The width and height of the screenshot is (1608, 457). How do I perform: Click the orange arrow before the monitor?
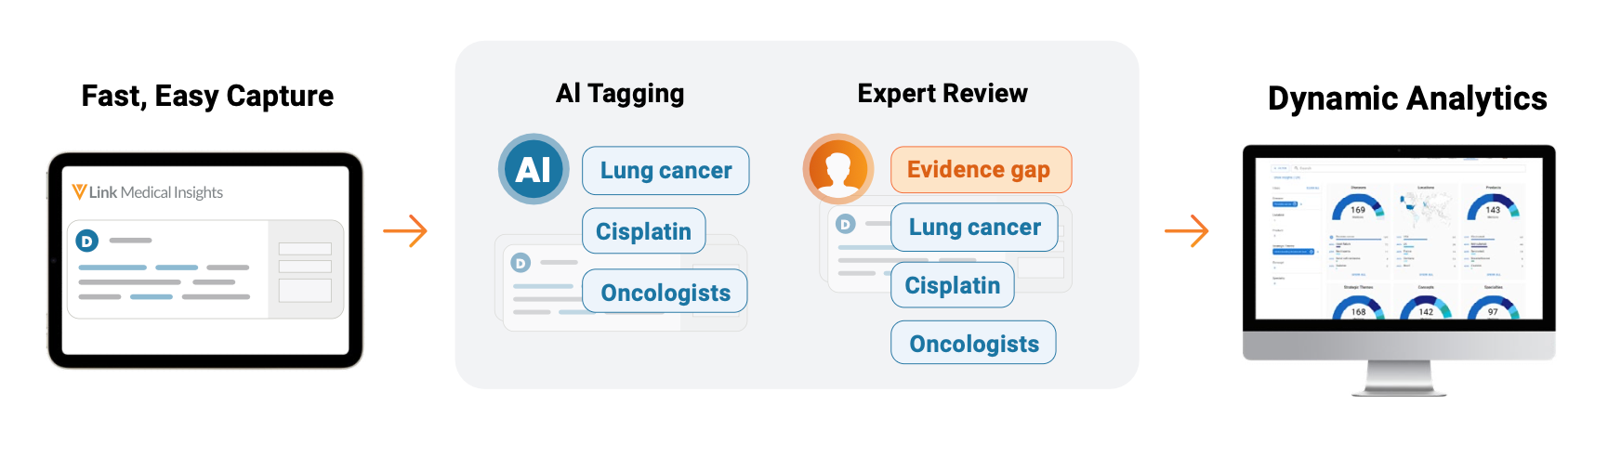point(1187,230)
